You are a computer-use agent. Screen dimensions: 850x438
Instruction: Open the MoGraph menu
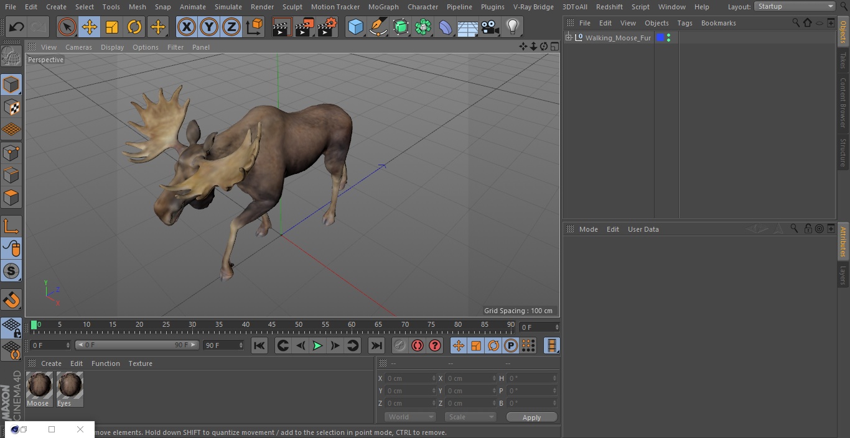[x=383, y=7]
